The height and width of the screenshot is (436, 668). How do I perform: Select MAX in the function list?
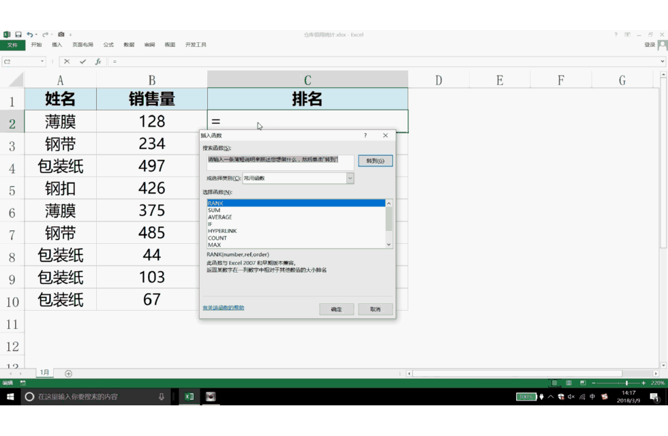[x=296, y=245]
